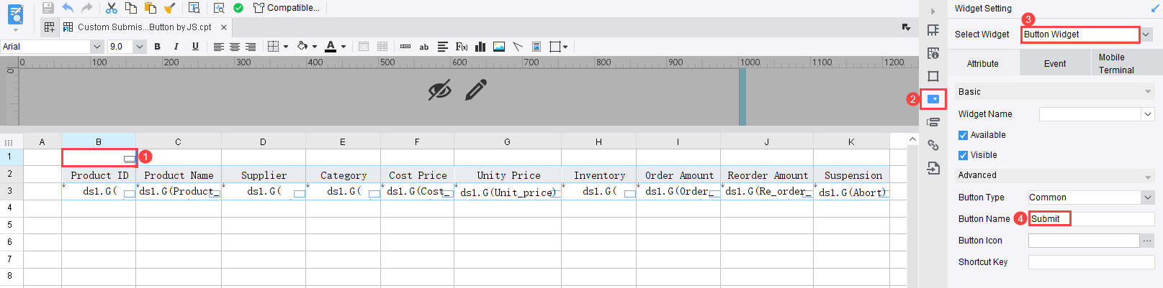1163x288 pixels.
Task: Open Authority Edit panel in right sidebar
Action: 933,168
